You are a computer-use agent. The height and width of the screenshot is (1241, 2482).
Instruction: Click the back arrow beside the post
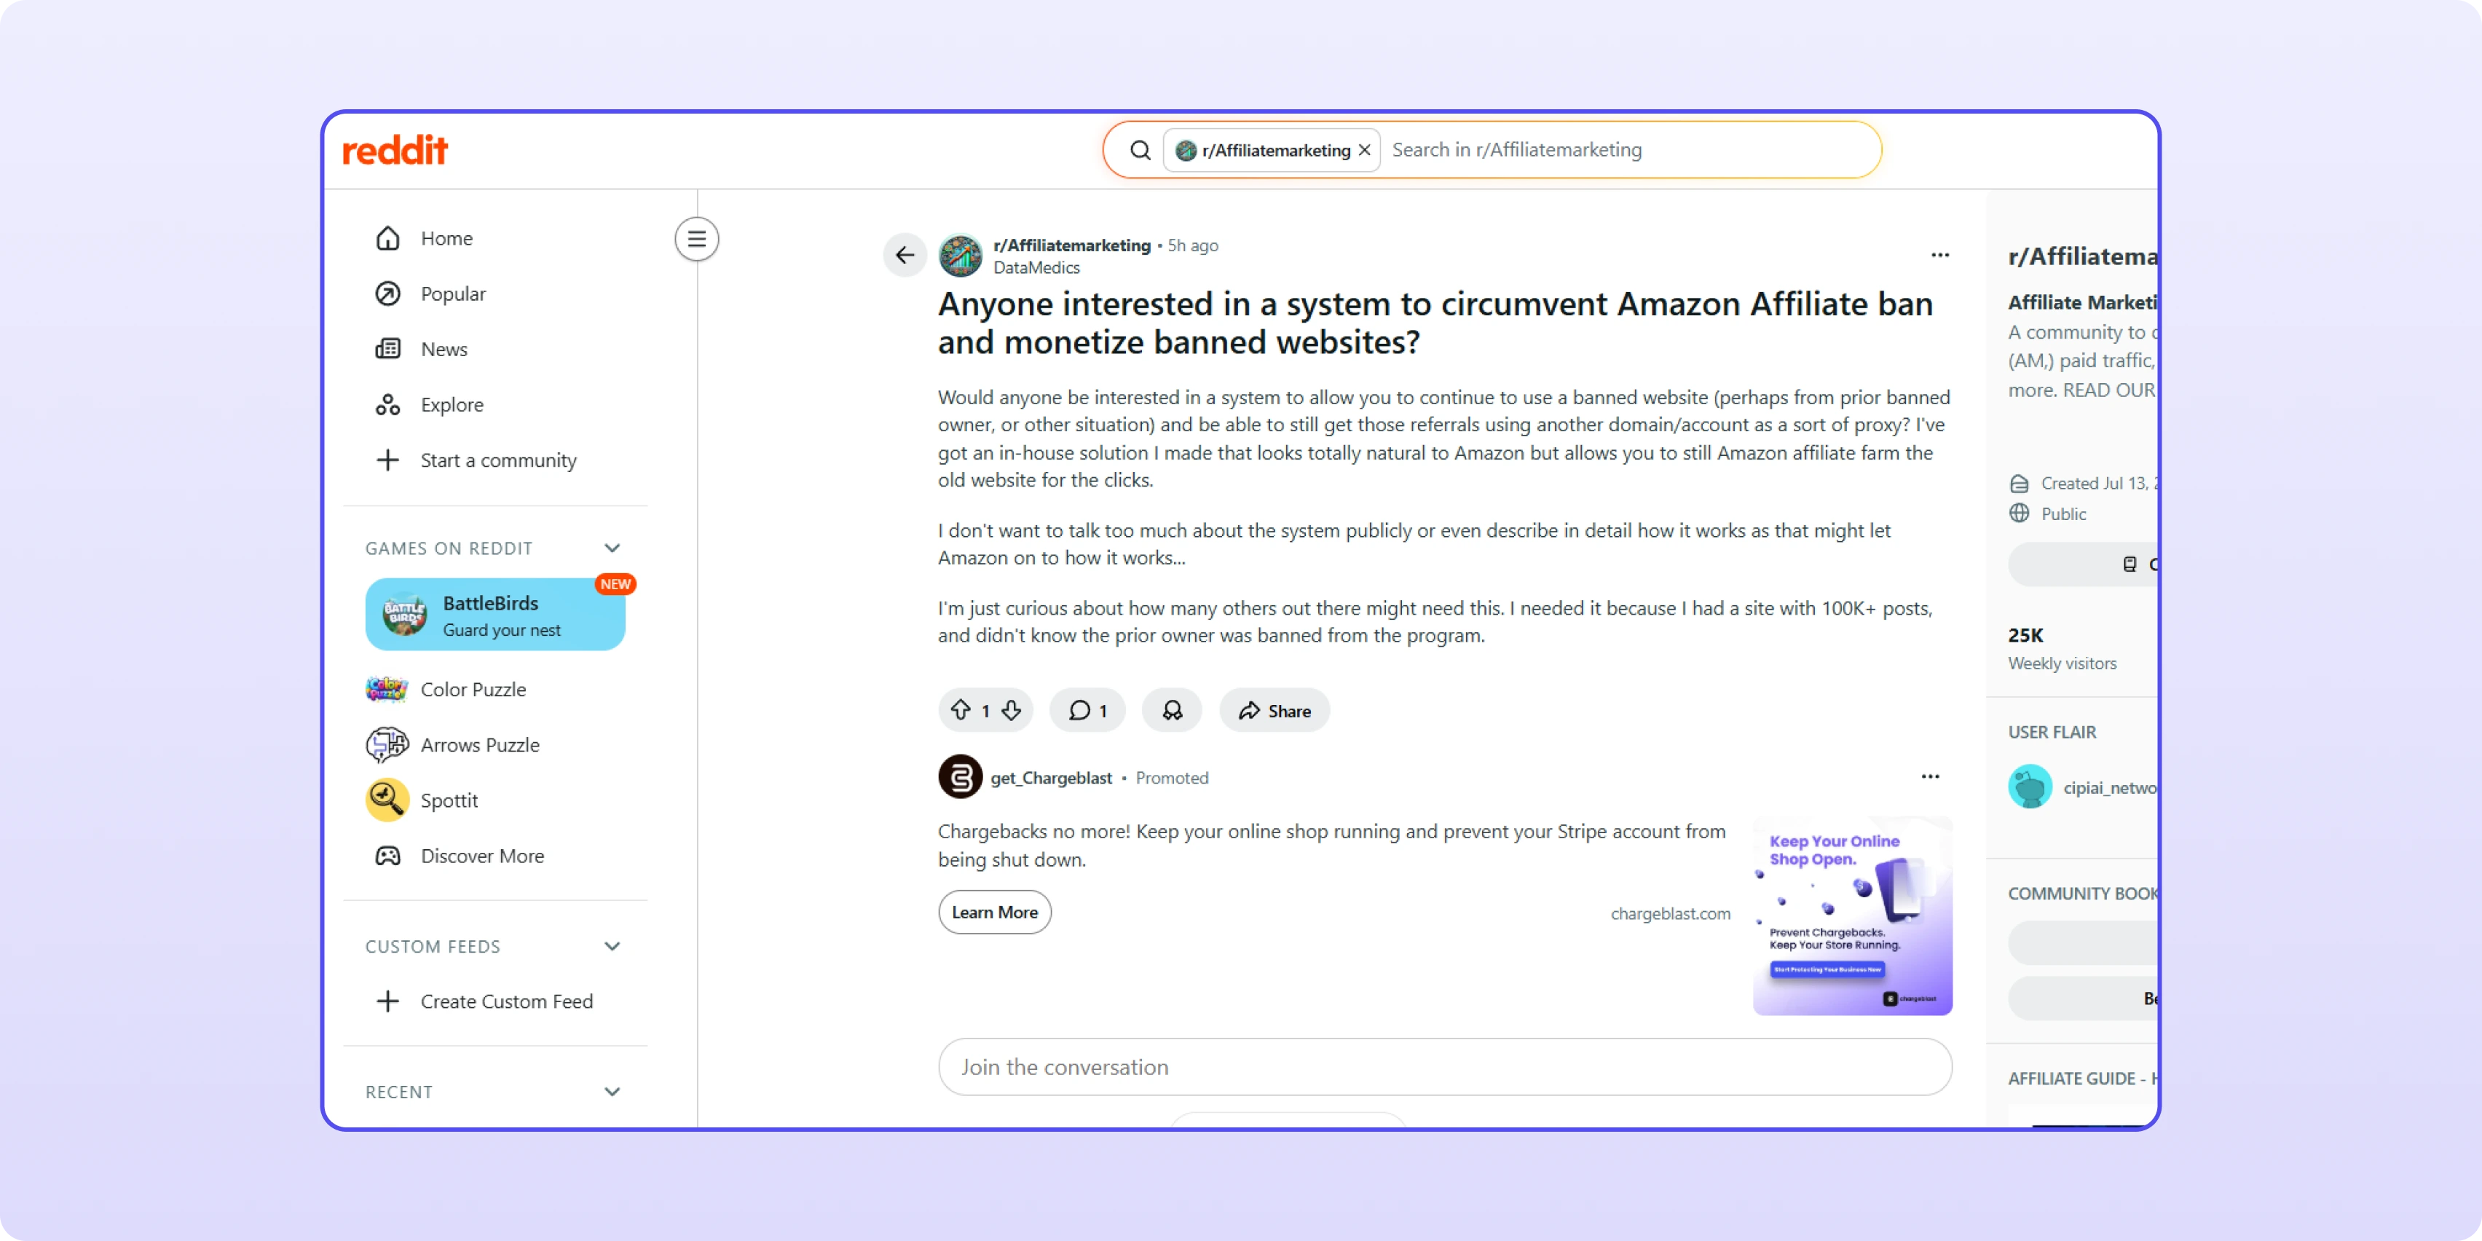click(x=904, y=256)
